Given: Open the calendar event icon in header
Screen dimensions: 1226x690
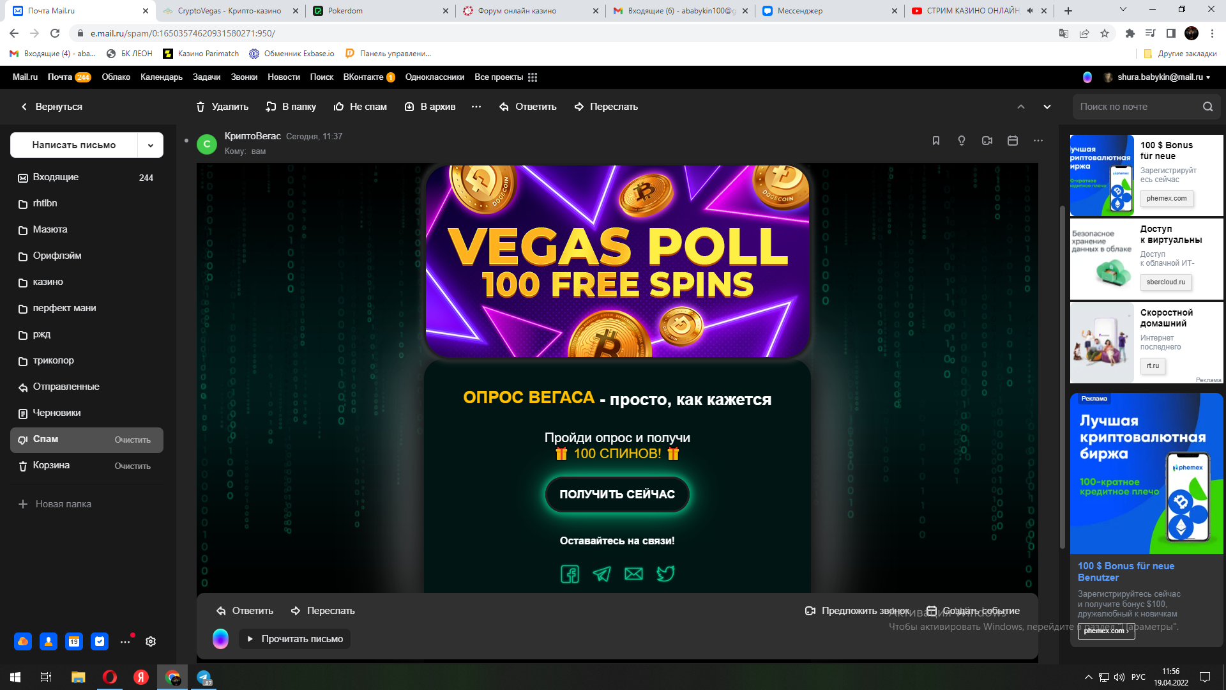Looking at the screenshot, I should pyautogui.click(x=1013, y=141).
